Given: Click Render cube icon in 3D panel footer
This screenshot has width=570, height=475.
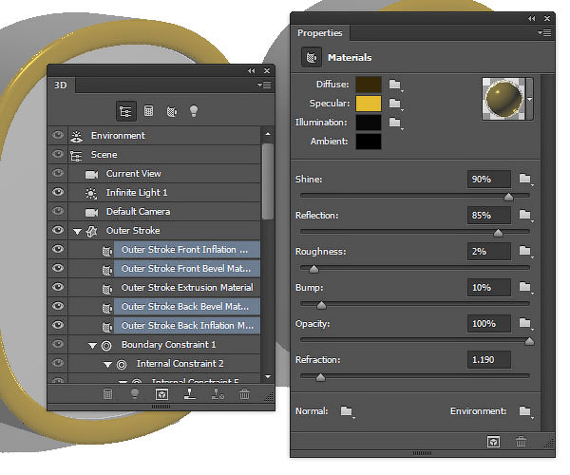Looking at the screenshot, I should click(x=161, y=394).
